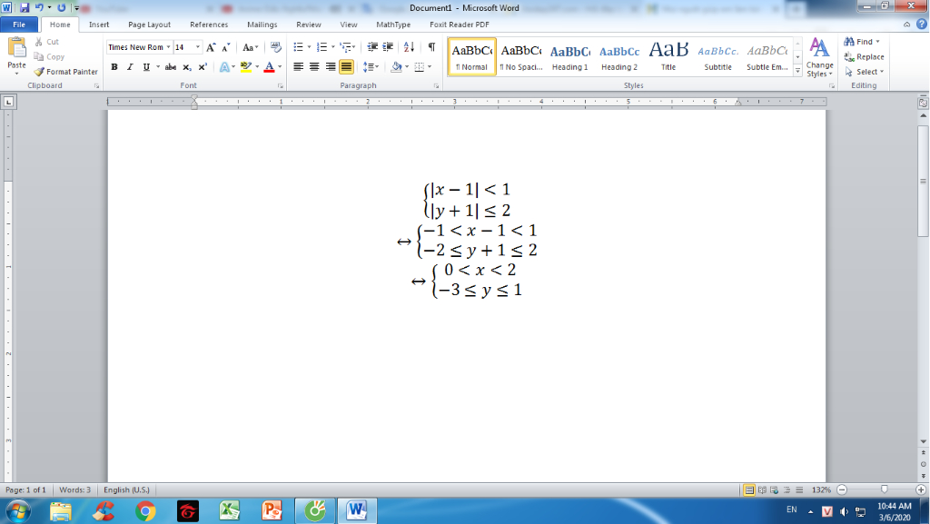Show or hide paragraph marks
Viewport: 930px width, 524px height.
pyautogui.click(x=431, y=47)
